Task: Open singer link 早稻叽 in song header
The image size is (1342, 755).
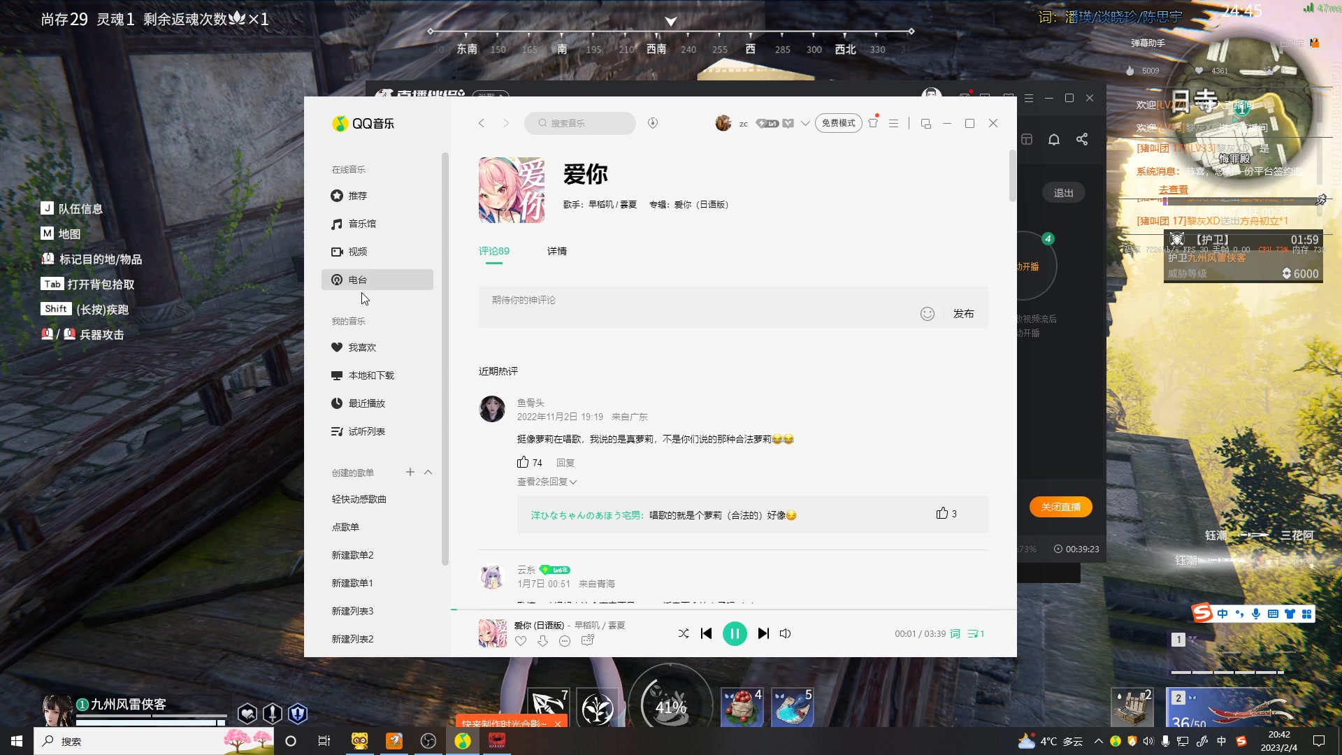Action: pos(601,205)
